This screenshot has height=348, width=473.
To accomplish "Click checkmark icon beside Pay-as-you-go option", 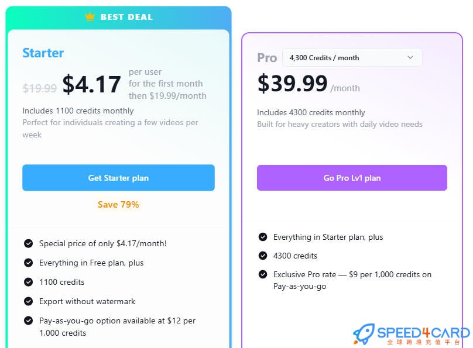I will point(28,321).
